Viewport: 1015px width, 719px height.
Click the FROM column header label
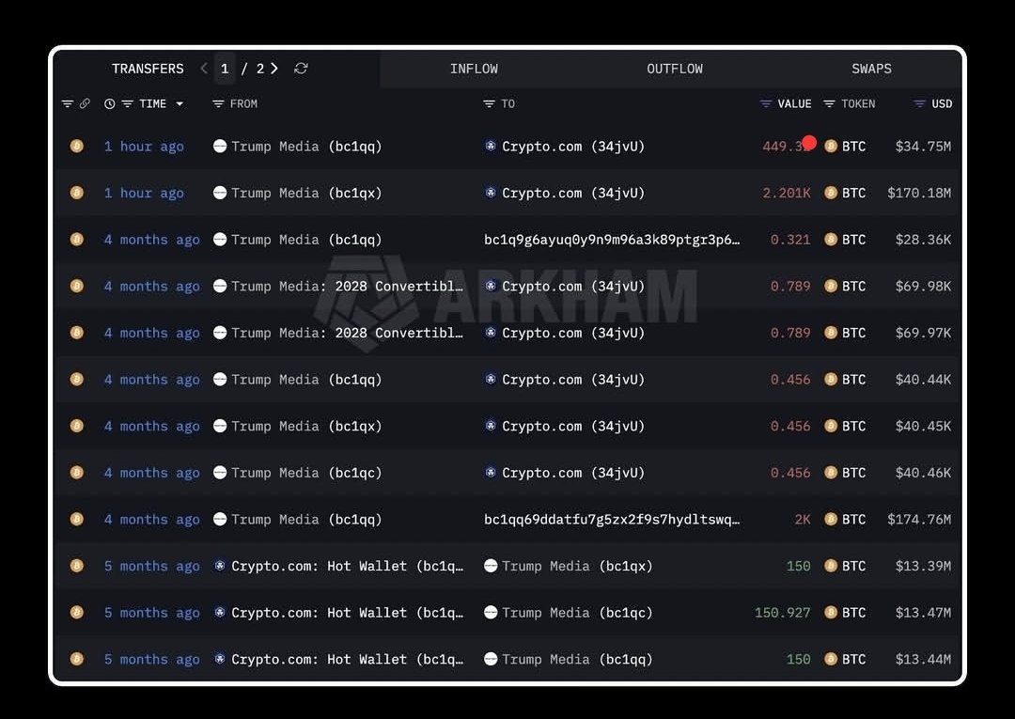(x=243, y=103)
